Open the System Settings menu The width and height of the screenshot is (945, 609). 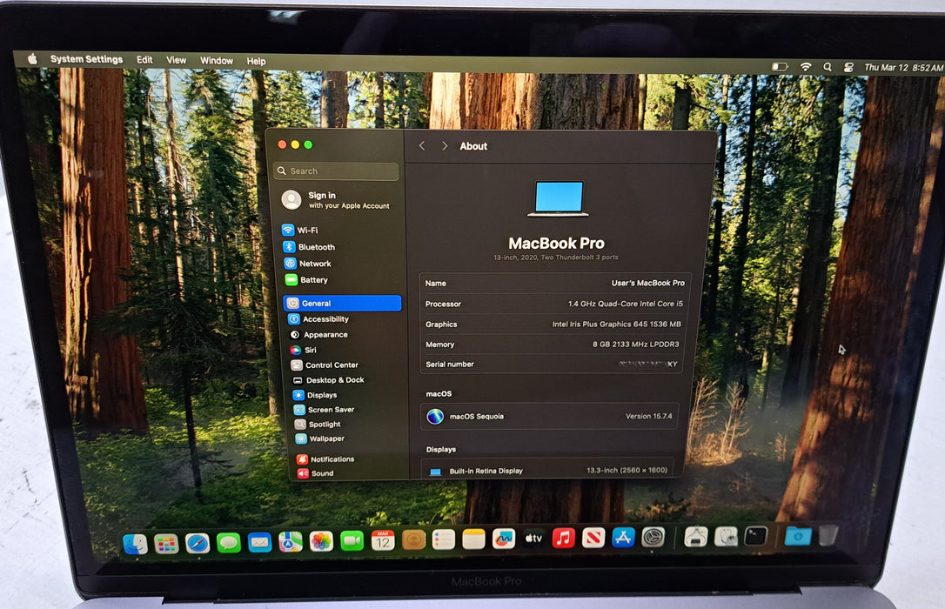pyautogui.click(x=87, y=59)
